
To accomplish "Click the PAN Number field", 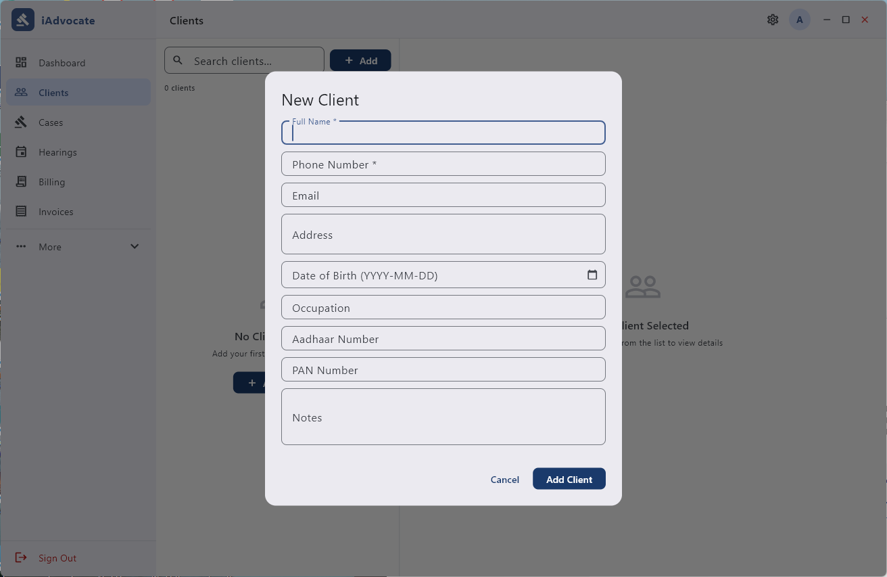I will tap(443, 369).
